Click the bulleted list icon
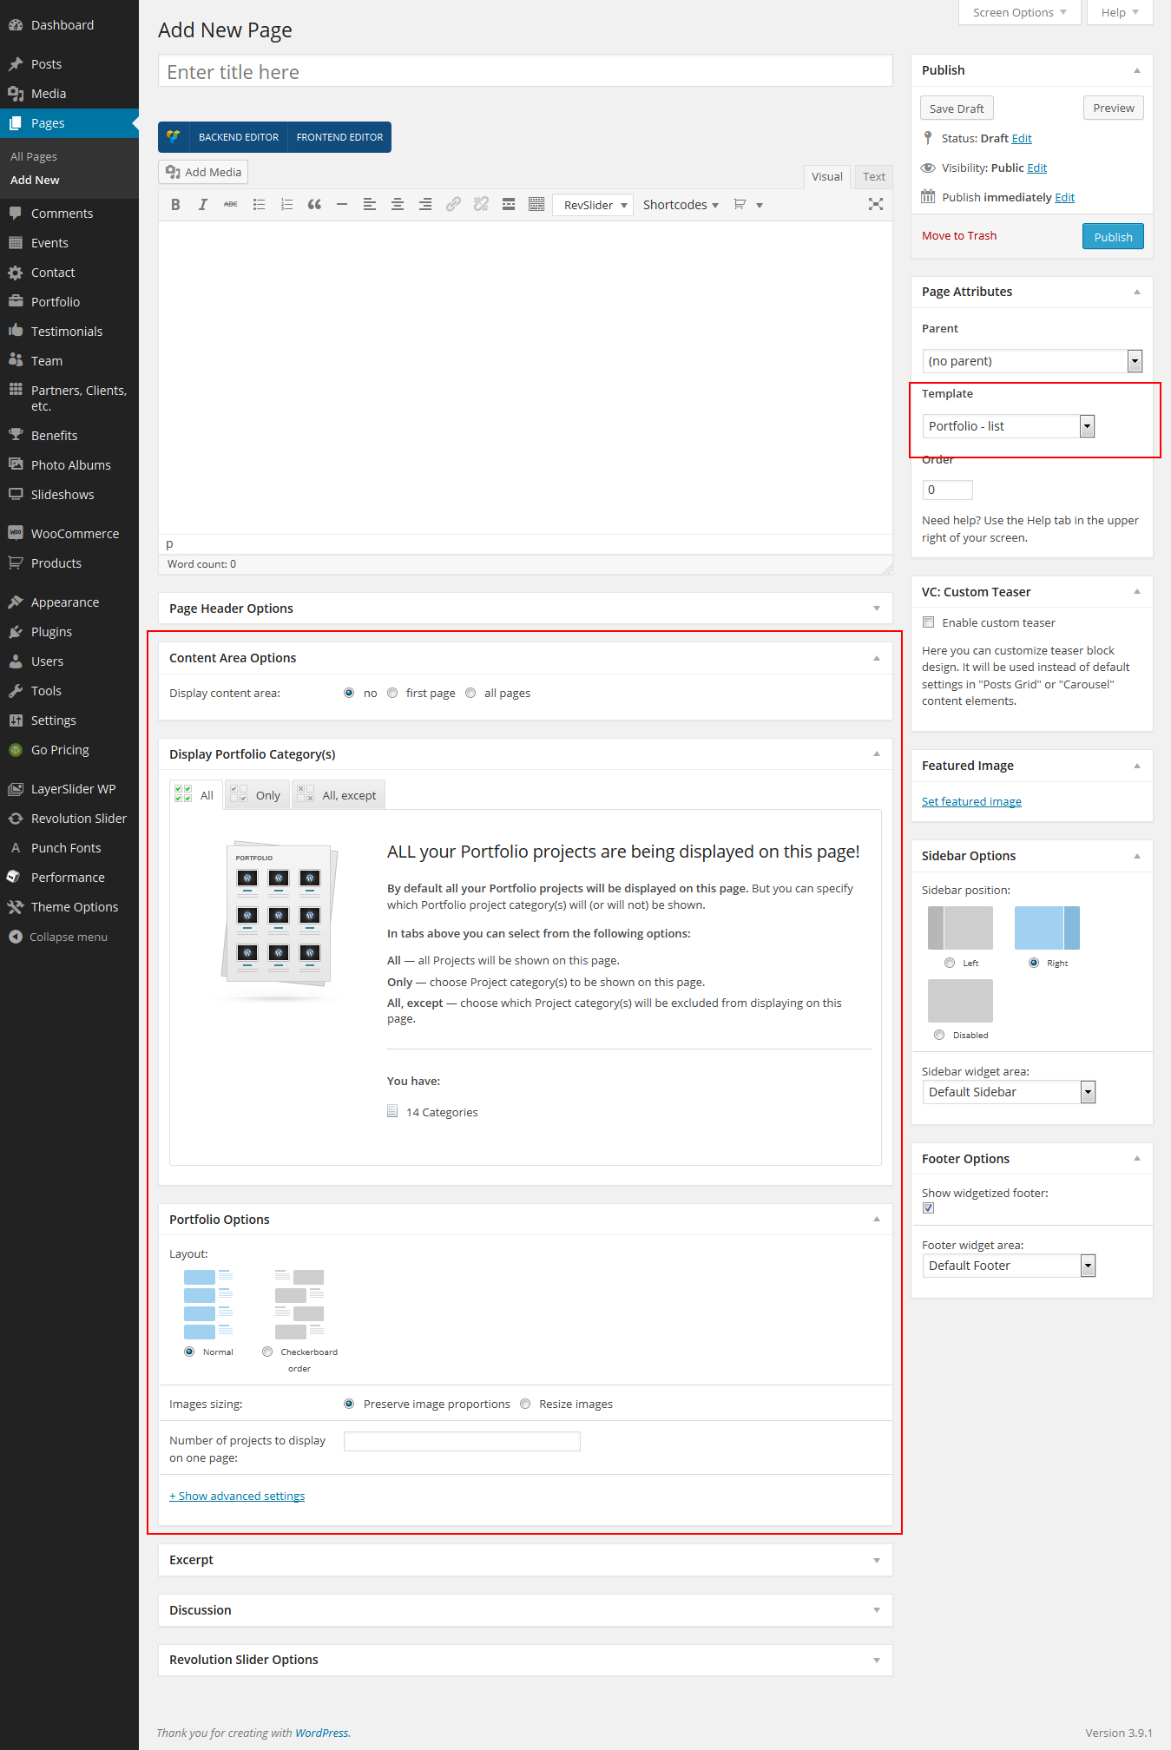This screenshot has height=1750, width=1171. pos(259,205)
